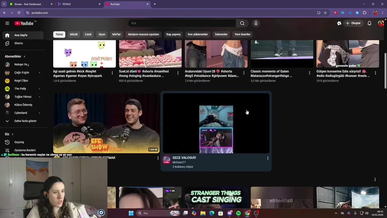Select the Yeni öneriler chip
387x218 pixels.
click(242, 34)
